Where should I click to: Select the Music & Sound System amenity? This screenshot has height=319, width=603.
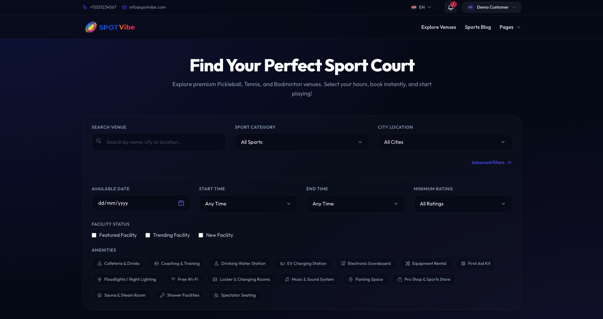[309, 279]
